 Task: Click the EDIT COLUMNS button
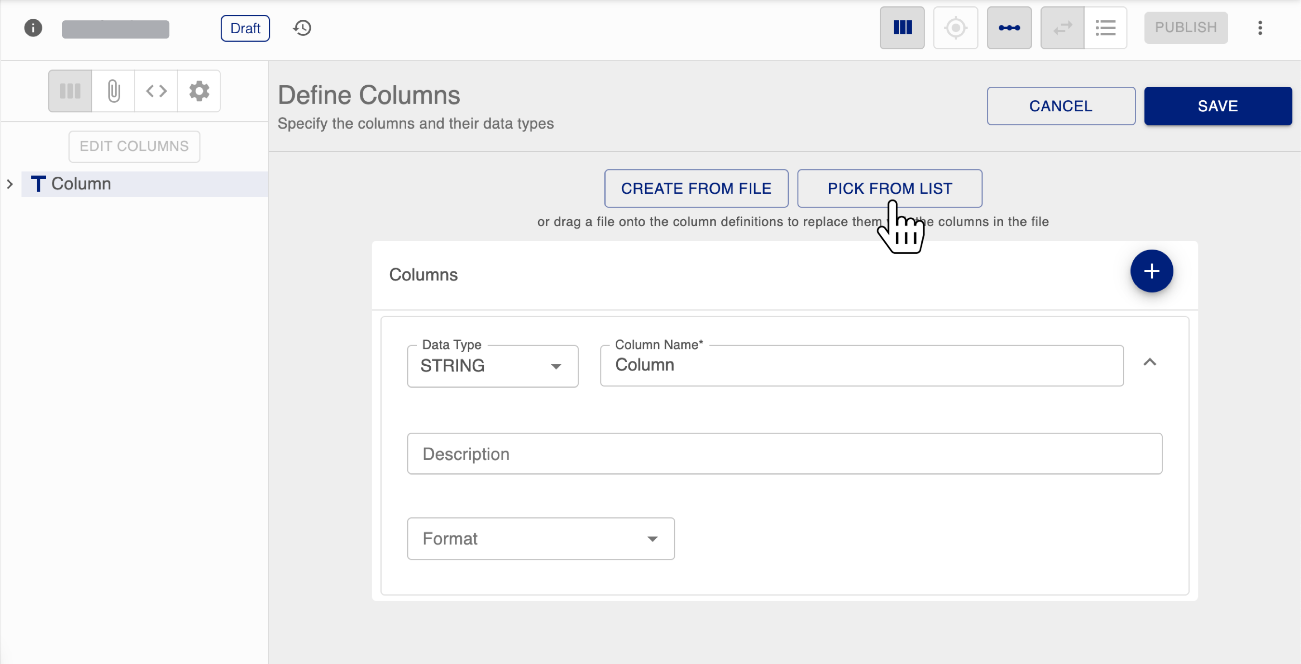(134, 146)
